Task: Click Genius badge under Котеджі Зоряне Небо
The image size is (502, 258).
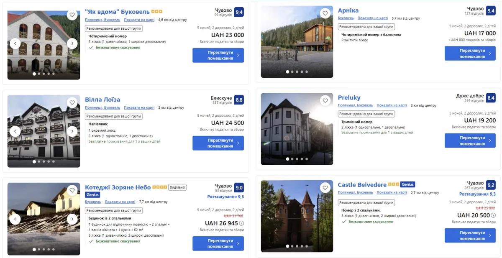Action: (x=92, y=195)
